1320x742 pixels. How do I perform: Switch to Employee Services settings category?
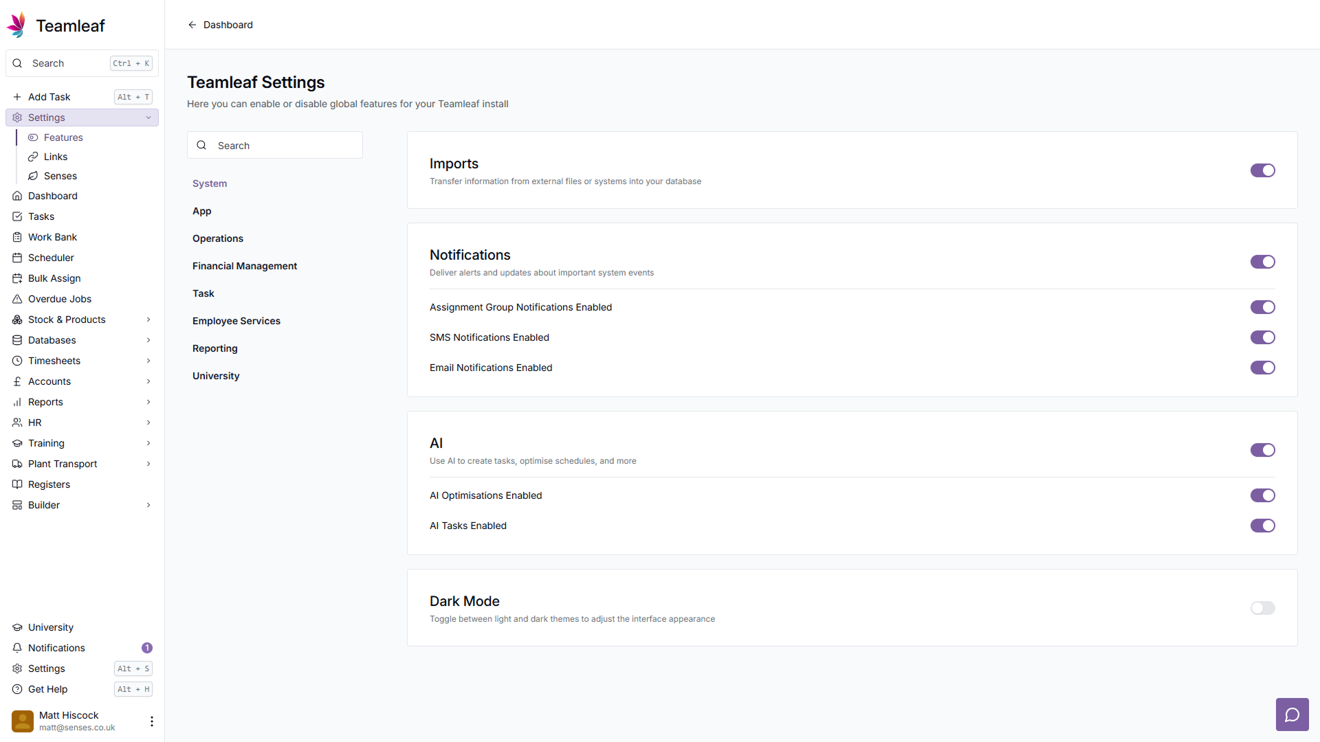pyautogui.click(x=236, y=321)
